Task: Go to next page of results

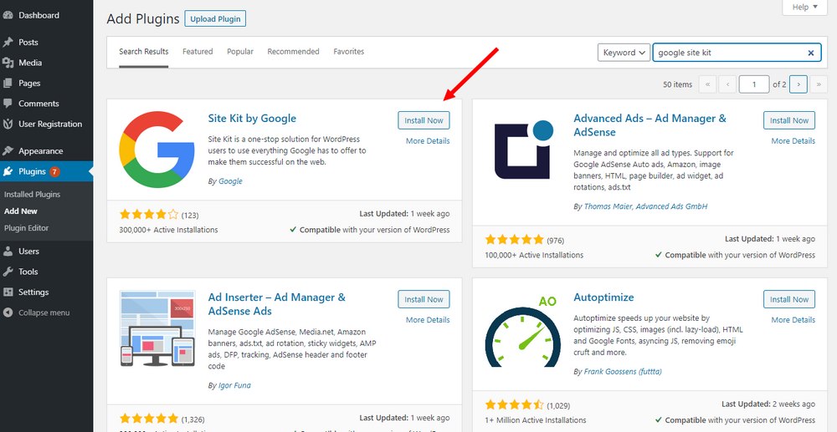Action: tap(798, 84)
